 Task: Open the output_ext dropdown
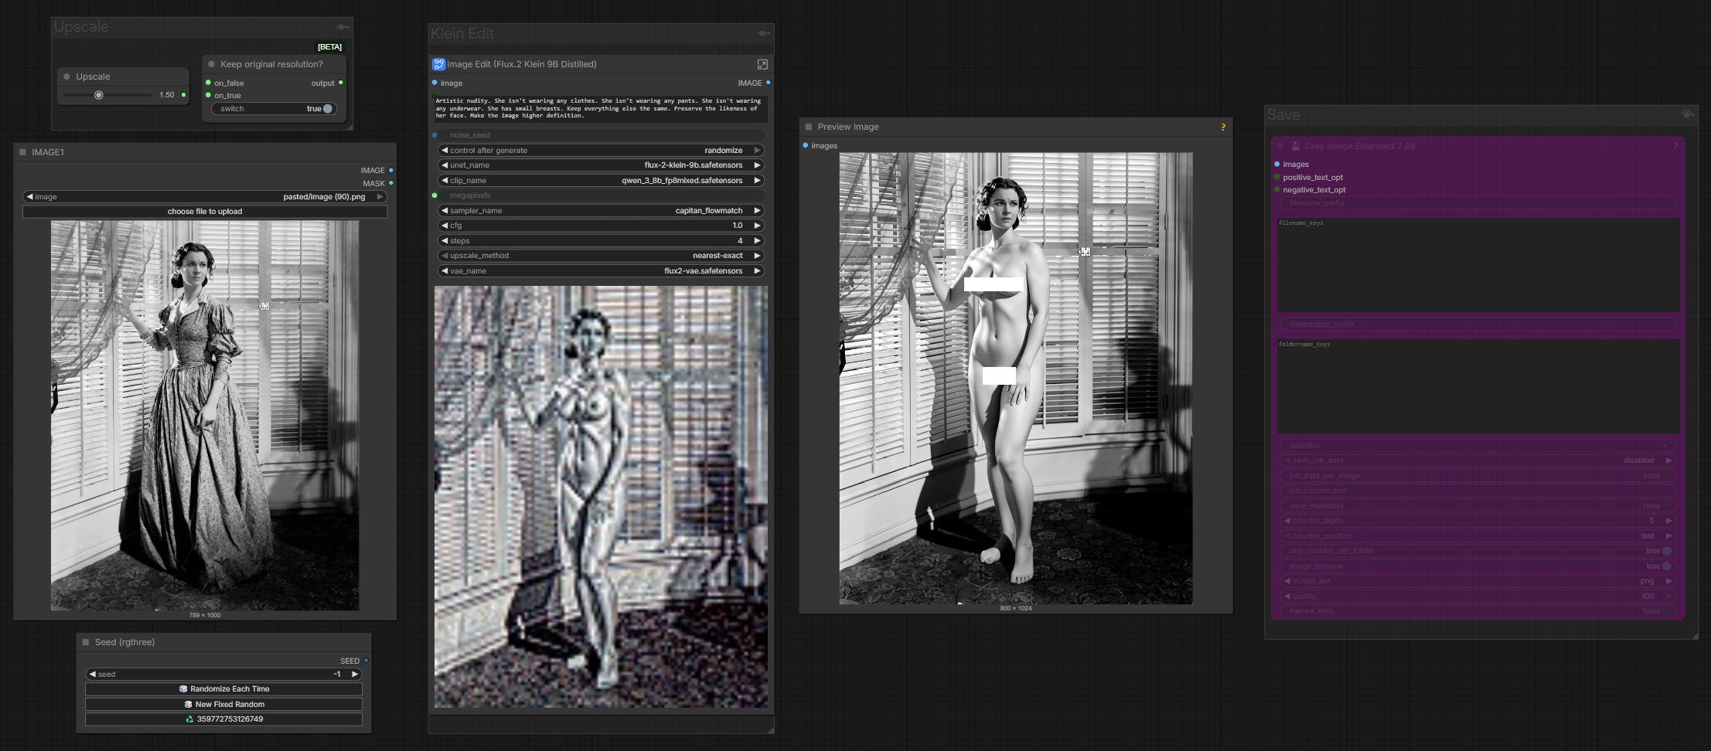pos(1478,581)
